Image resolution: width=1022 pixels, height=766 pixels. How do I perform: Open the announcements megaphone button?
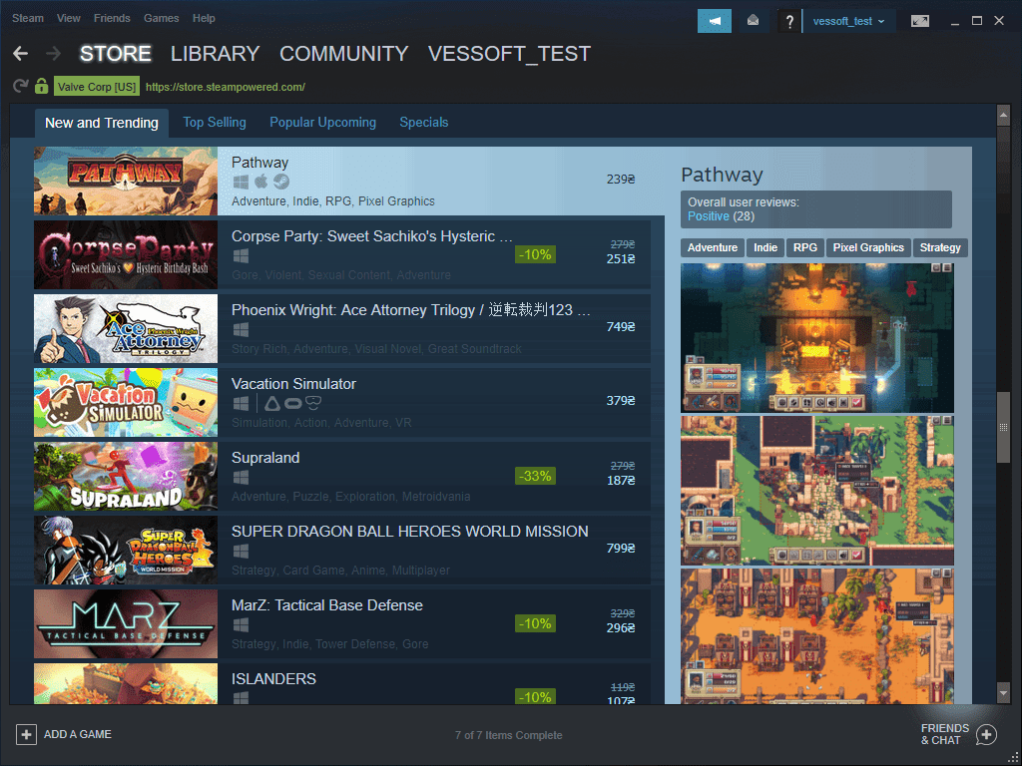coord(715,21)
